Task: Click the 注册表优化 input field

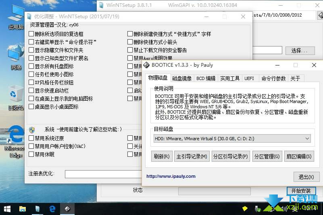Action: pyautogui.click(x=103, y=174)
